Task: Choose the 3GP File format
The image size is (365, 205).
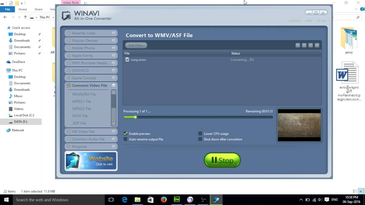Action: 79,123
